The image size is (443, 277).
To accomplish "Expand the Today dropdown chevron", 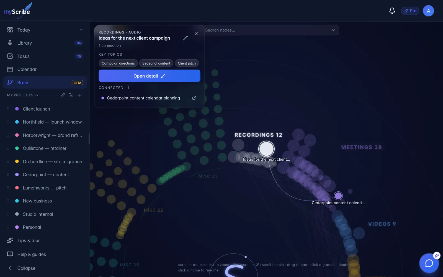I will [x=81, y=30].
